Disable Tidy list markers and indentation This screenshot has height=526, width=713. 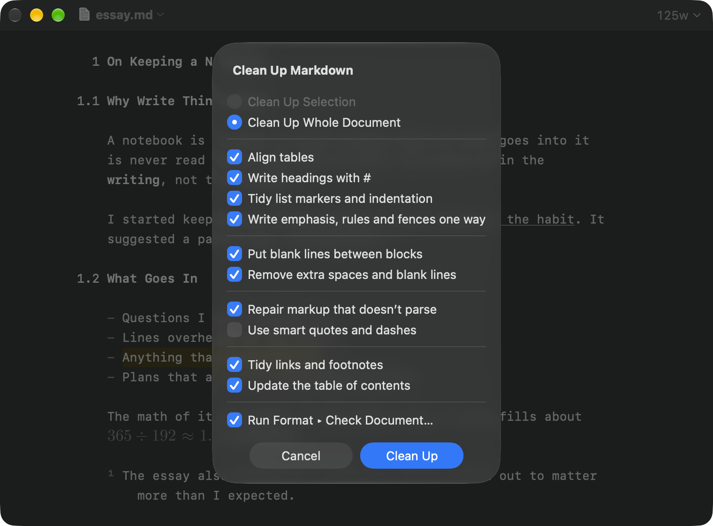click(x=235, y=199)
